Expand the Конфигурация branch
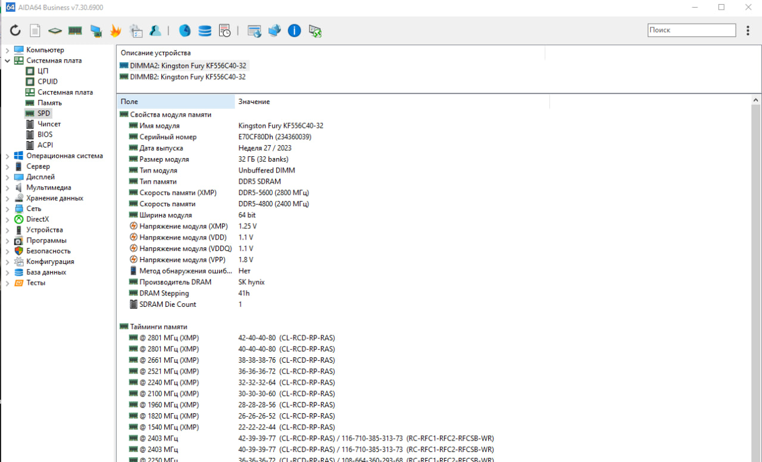Screen dimensions: 762x462 (x=7, y=262)
